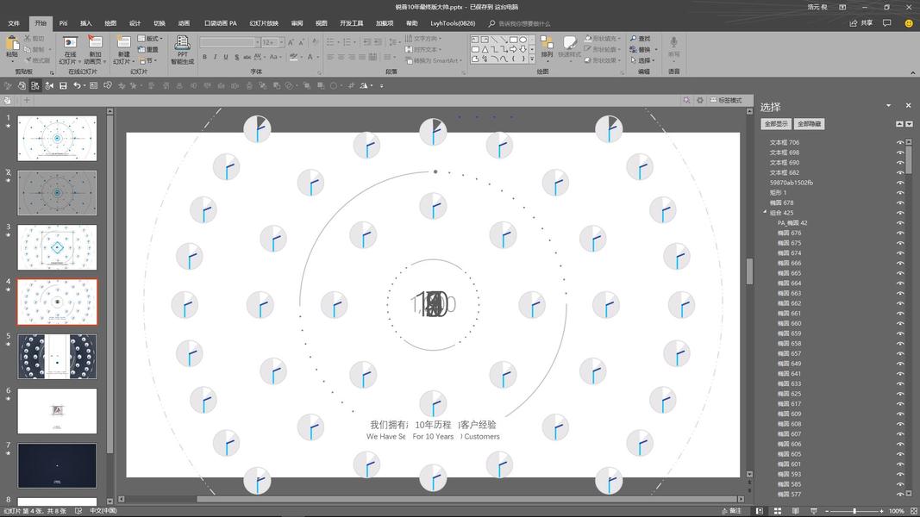Screen dimensions: 920x517
Task: Click the Online Slides (在线幻灯片) icon
Action: 70,43
